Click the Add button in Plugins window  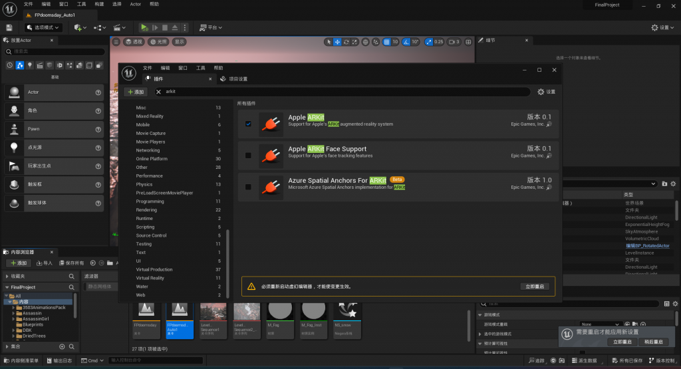pyautogui.click(x=136, y=92)
